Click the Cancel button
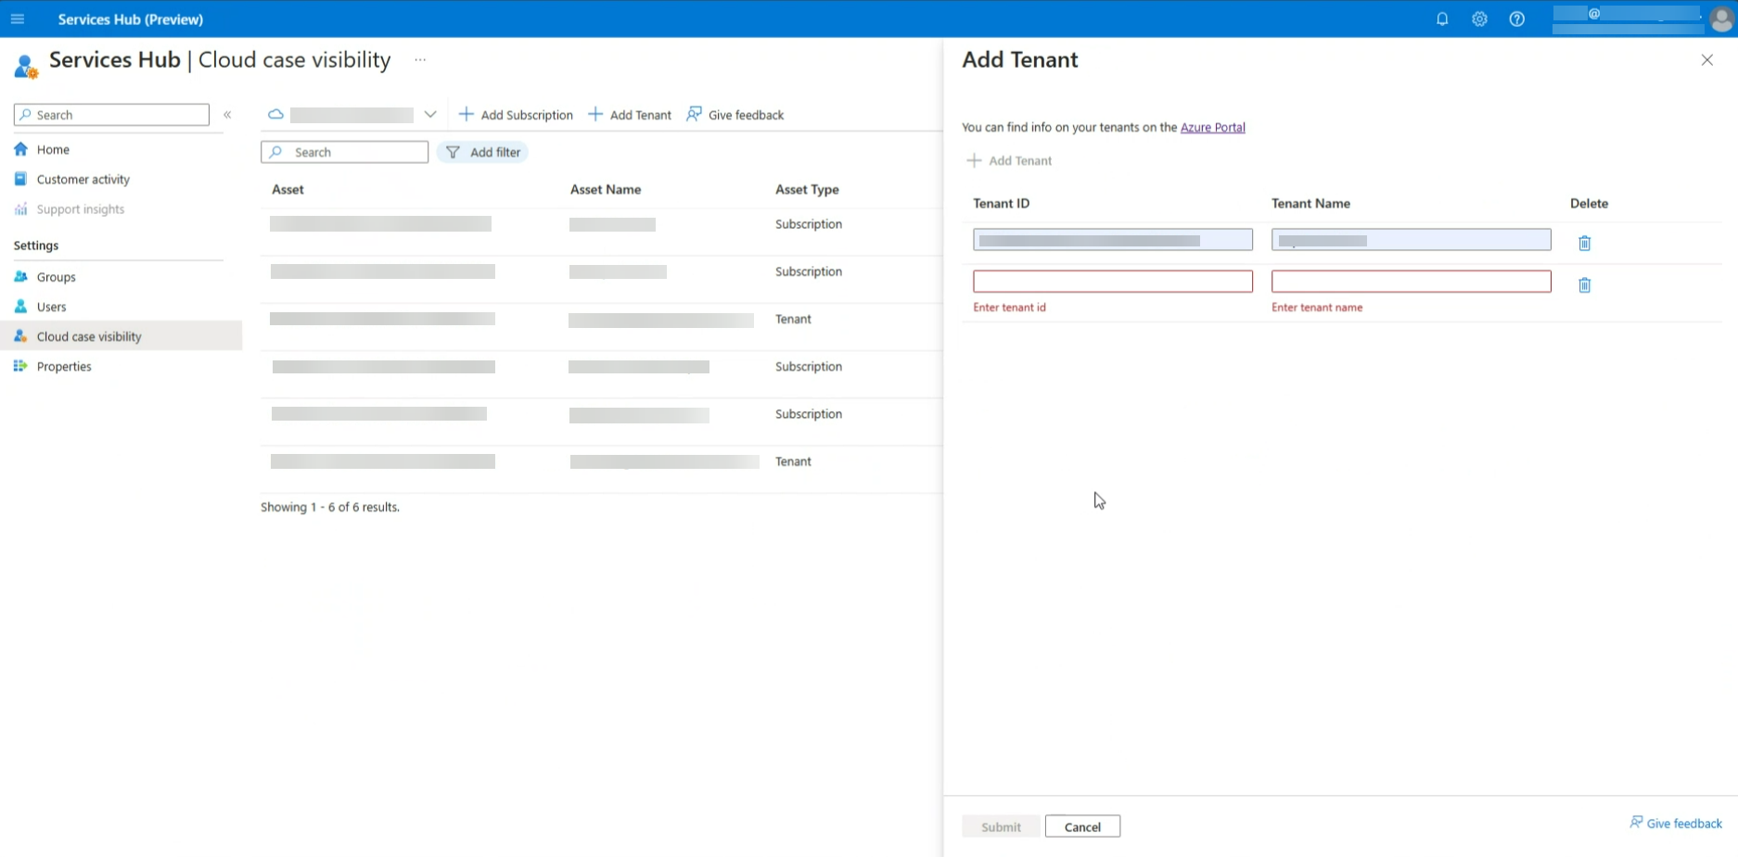This screenshot has height=857, width=1738. (1082, 826)
